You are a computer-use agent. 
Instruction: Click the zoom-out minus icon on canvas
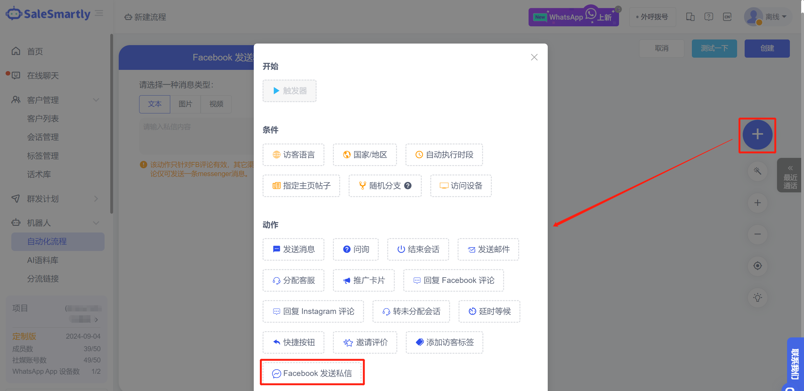tap(757, 234)
